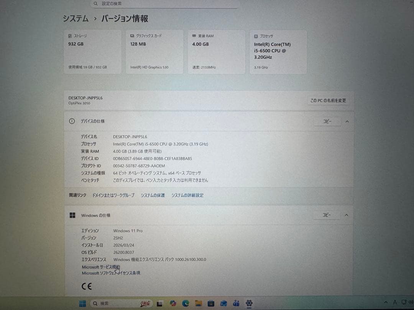Image resolution: width=414 pixels, height=310 pixels.
Task: Click the 4.00 GB (3.89 GB 使用可能) value
Action: 137,151
